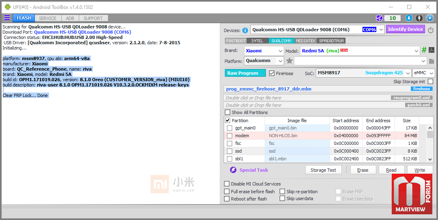Switch to the ADB tab
This screenshot has height=220, width=438.
[70, 18]
